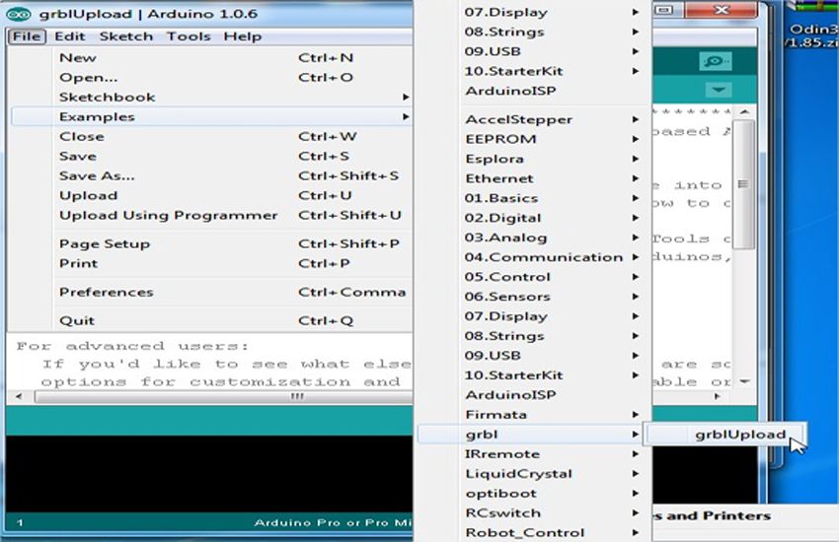Open the Tools menu

tap(188, 36)
